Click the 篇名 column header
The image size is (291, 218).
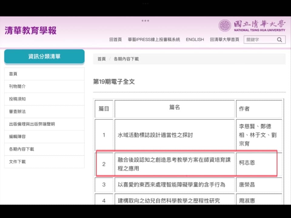175,109
